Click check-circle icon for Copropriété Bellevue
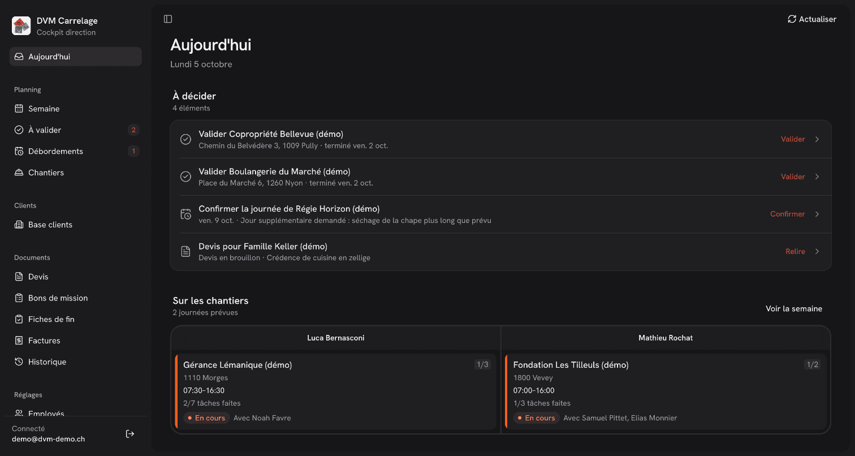The width and height of the screenshot is (855, 456). 185,139
